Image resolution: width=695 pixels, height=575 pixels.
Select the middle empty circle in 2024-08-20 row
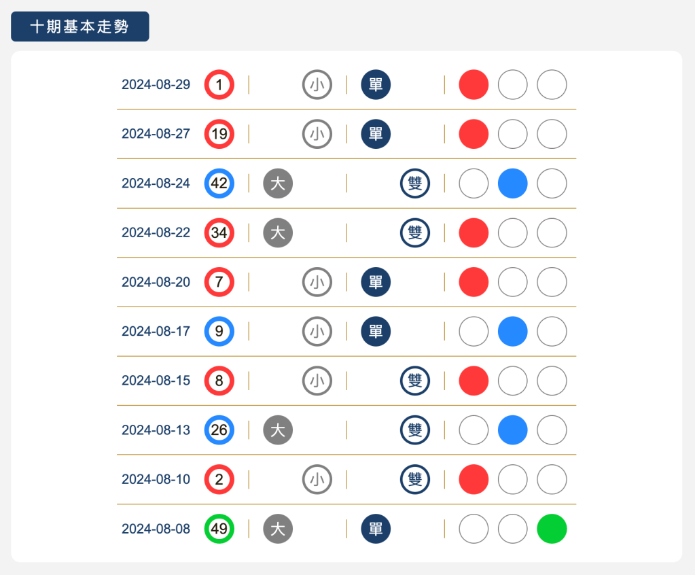[513, 282]
